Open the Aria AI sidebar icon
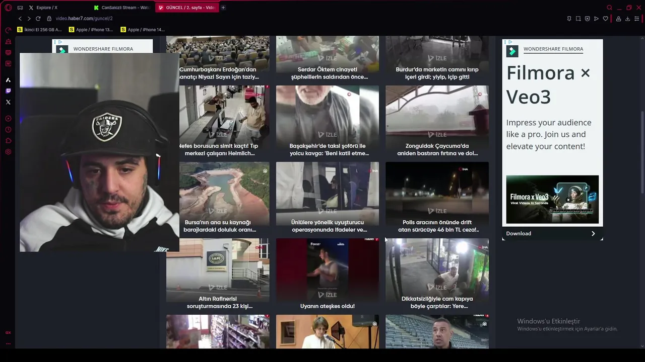The width and height of the screenshot is (645, 362). click(8, 80)
